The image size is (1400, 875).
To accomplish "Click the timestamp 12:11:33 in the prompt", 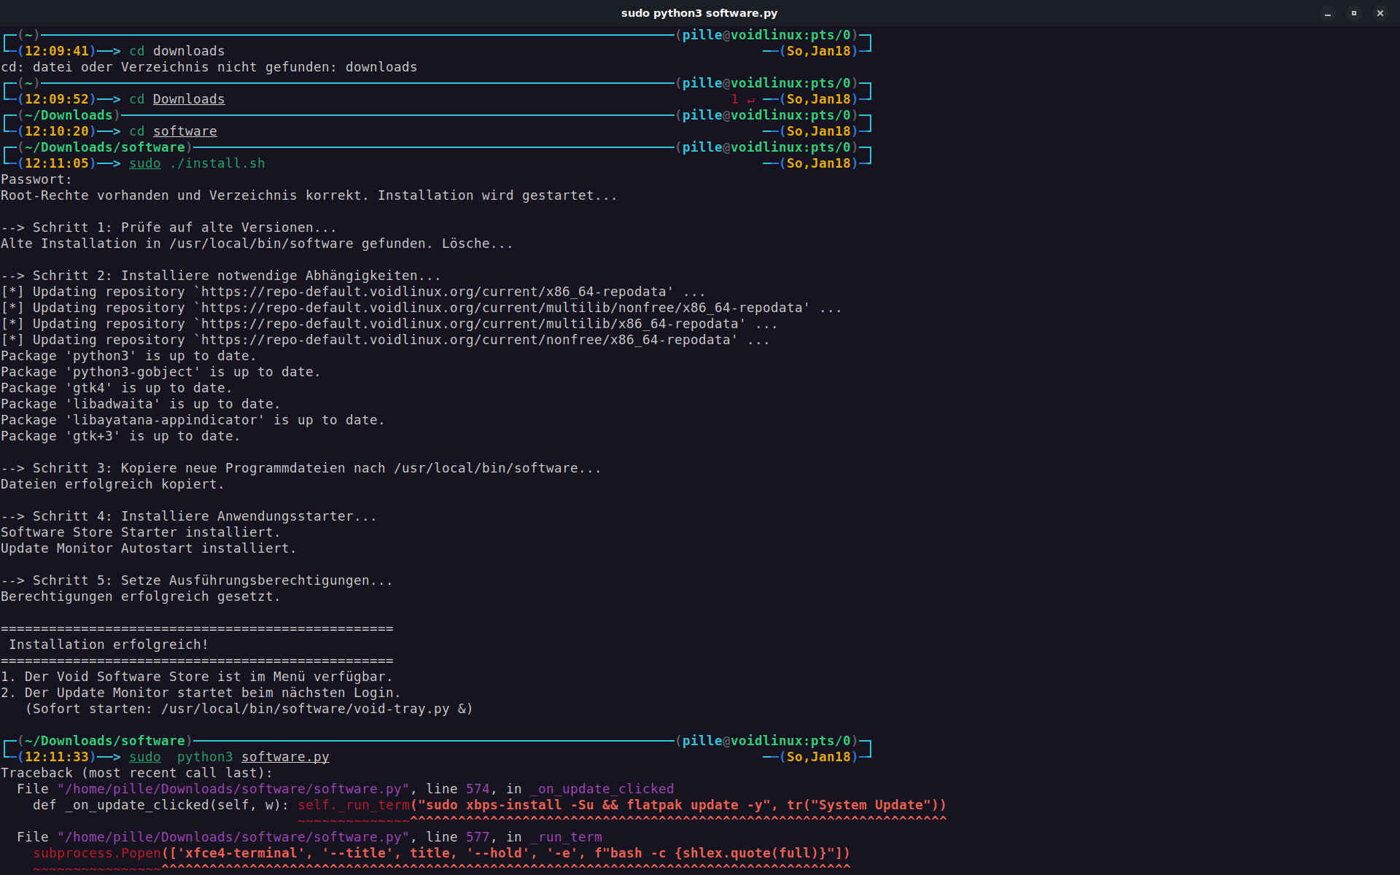I will (57, 757).
